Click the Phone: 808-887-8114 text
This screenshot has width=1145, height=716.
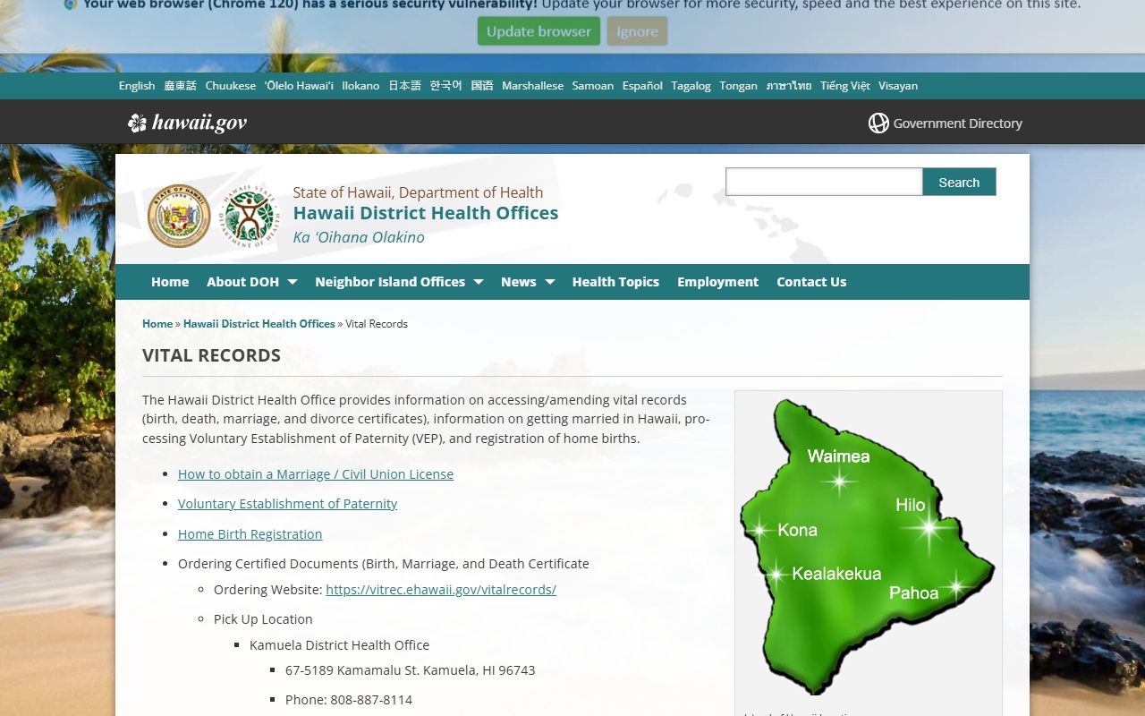coord(349,700)
